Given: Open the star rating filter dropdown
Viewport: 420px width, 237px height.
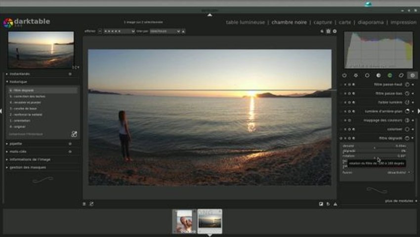Looking at the screenshot, I should point(119,31).
